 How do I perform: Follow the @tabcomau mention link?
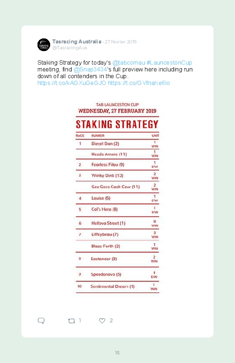[x=129, y=63]
